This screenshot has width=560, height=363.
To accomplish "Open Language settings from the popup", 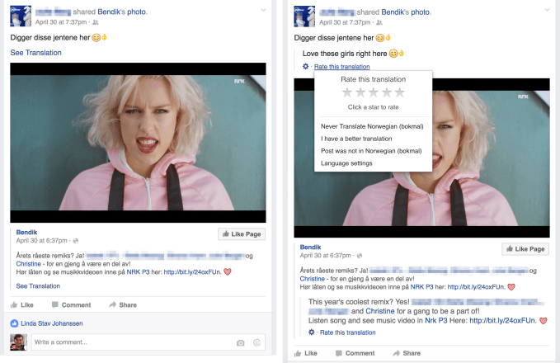I will coord(346,163).
